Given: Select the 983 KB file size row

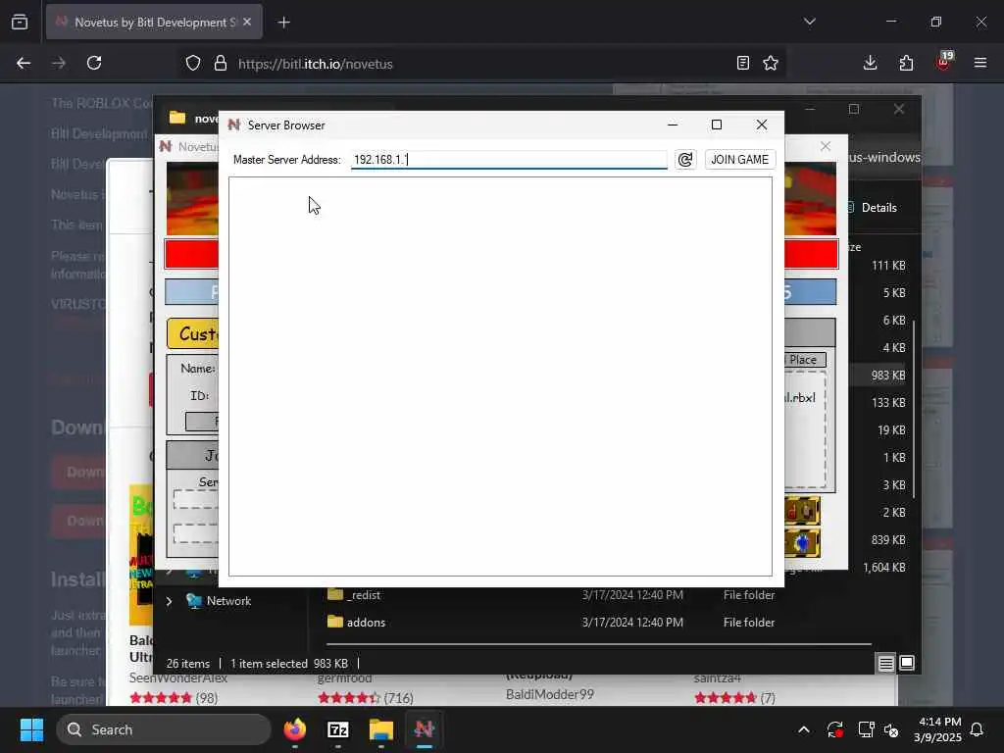Looking at the screenshot, I should pos(888,376).
